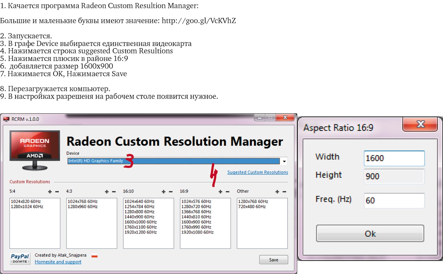
Task: Select 1600x900 60Hz entry
Action: click(196, 222)
